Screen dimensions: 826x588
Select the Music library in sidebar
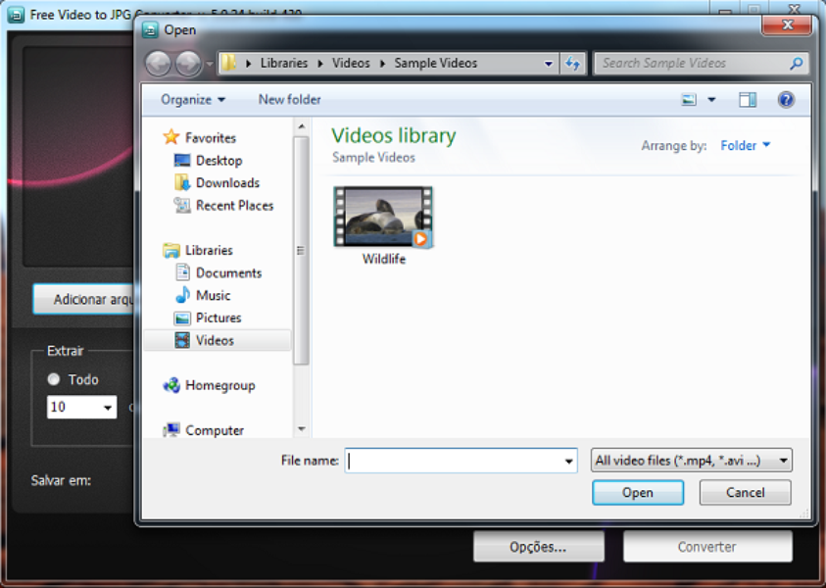(x=213, y=296)
